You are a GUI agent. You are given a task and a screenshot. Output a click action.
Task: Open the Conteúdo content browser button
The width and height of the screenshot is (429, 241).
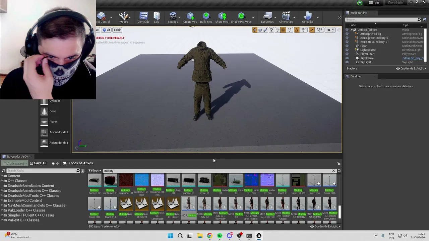143,17
